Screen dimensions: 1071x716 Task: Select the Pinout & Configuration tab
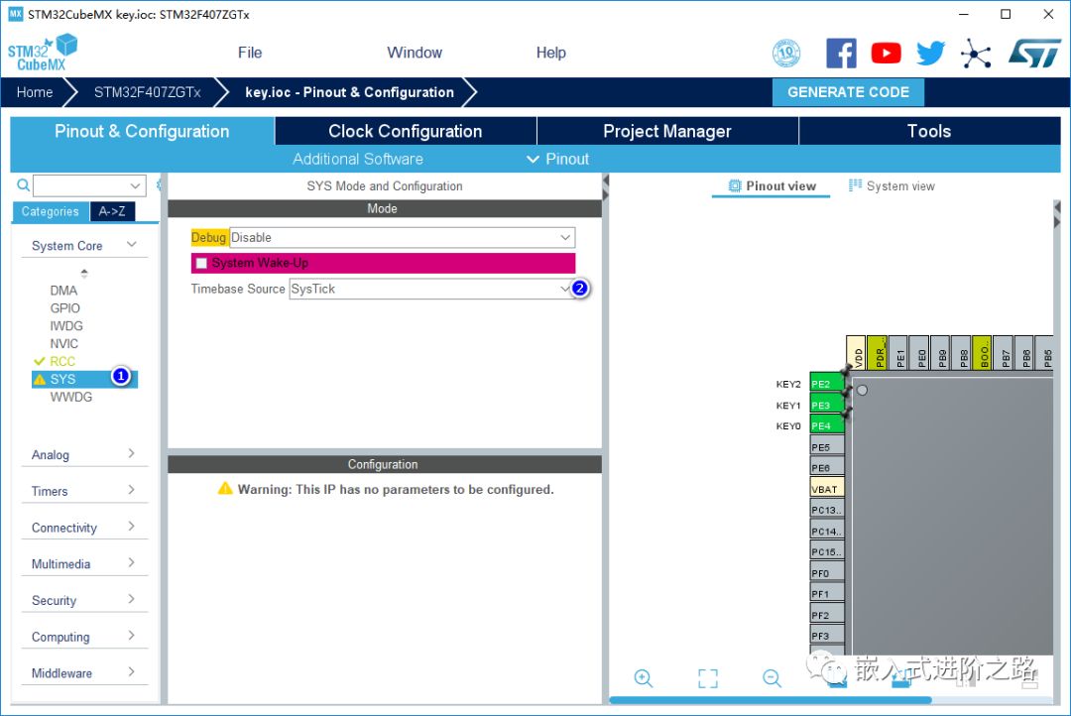pos(142,131)
